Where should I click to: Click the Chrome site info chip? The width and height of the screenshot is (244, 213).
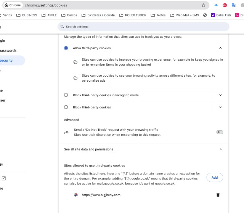coord(13,5)
